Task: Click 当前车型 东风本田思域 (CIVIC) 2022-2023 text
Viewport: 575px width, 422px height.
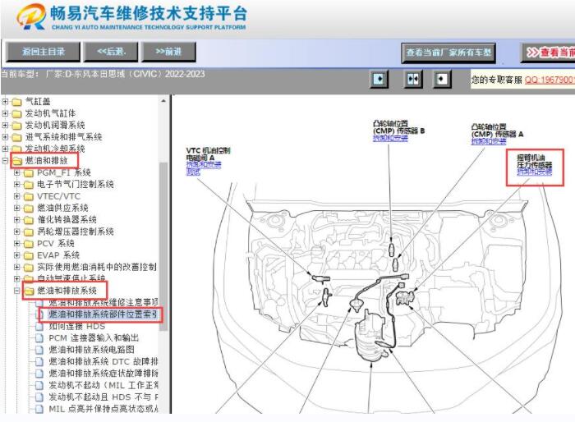Action: [x=103, y=74]
